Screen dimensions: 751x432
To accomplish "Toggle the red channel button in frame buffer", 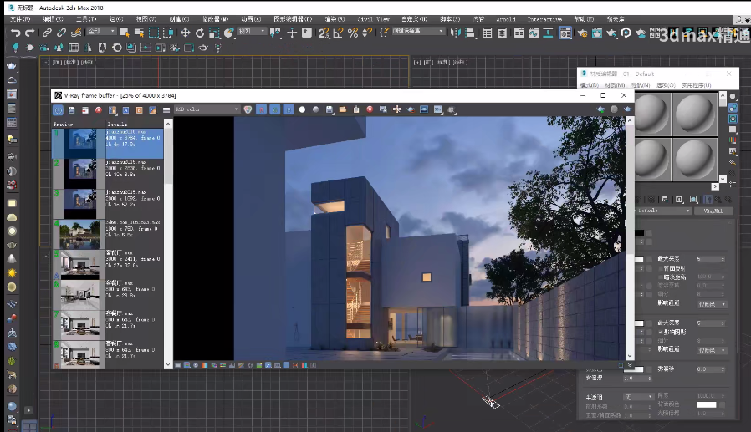I will tap(262, 109).
